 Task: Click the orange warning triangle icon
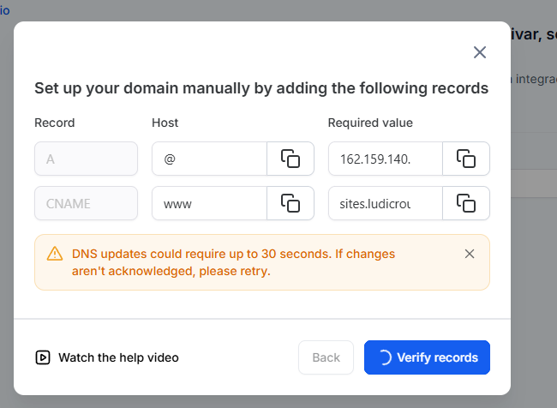tap(55, 254)
